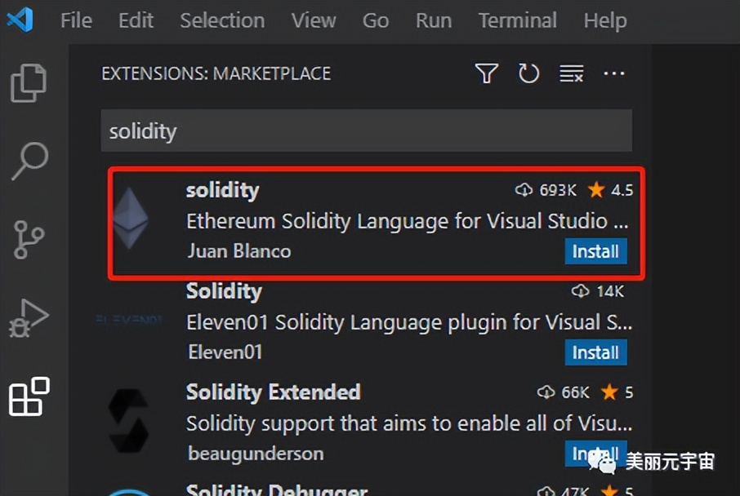Clear extensions search results
This screenshot has width=740, height=496.
571,74
